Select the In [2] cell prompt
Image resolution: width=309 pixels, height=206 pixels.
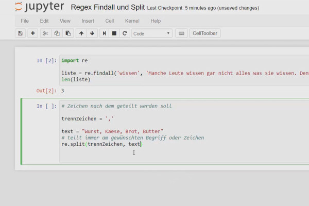click(47, 61)
